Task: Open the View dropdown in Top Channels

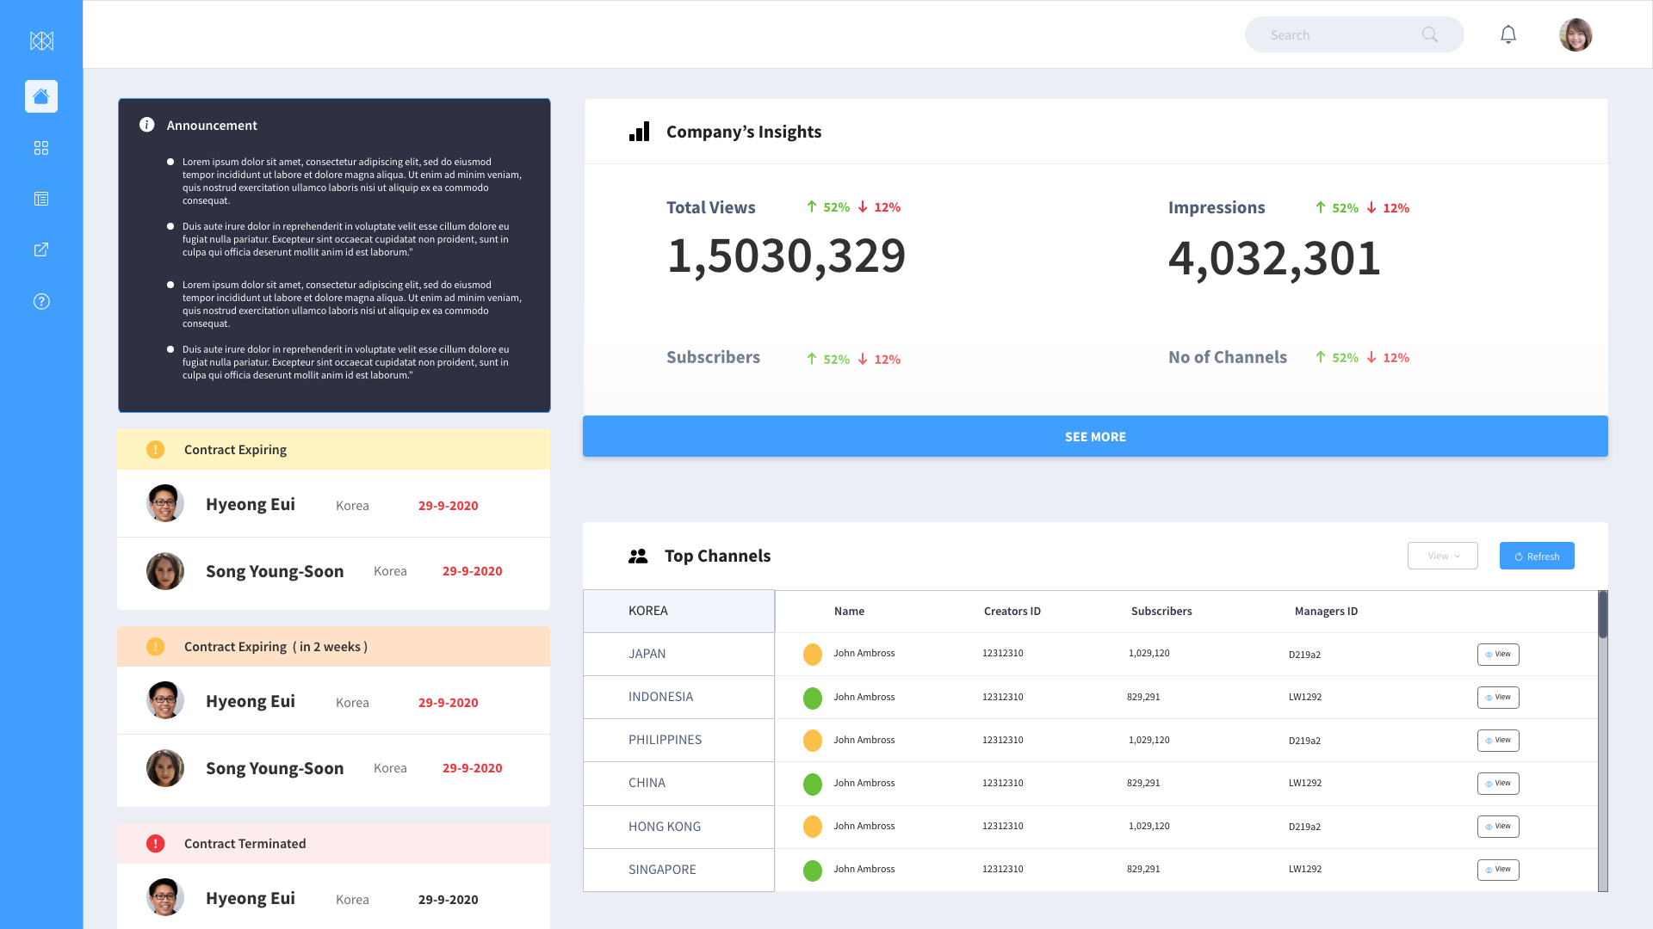Action: tap(1443, 556)
